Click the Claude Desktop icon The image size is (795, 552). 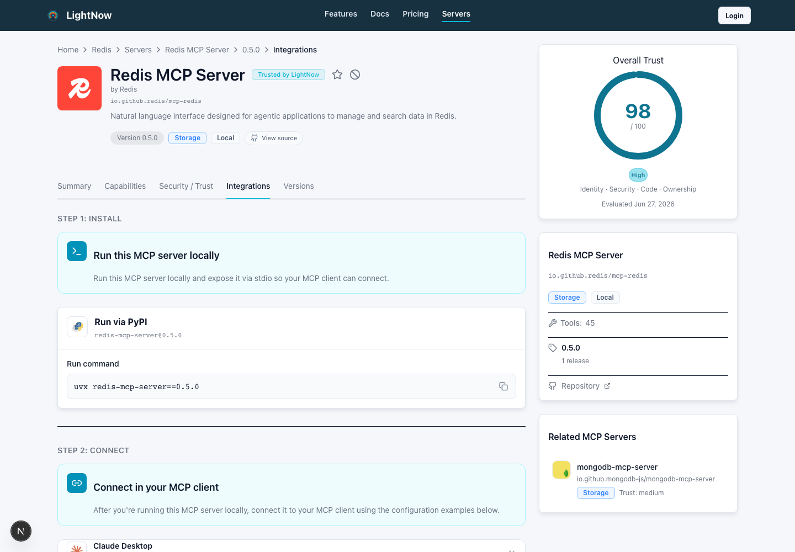coord(77,548)
